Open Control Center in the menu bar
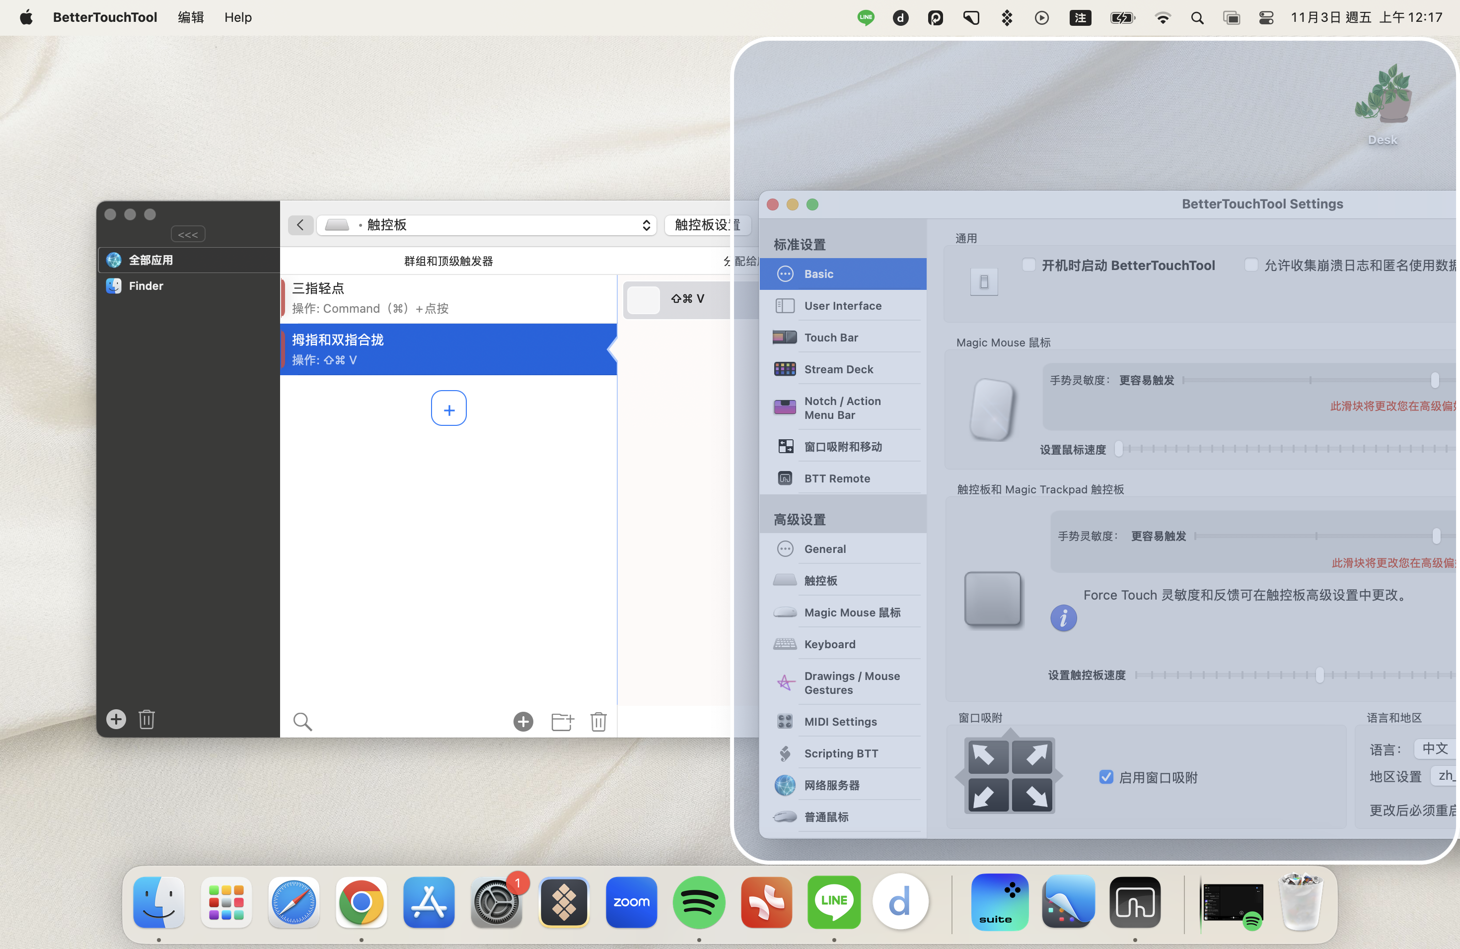This screenshot has height=949, width=1460. pyautogui.click(x=1265, y=18)
